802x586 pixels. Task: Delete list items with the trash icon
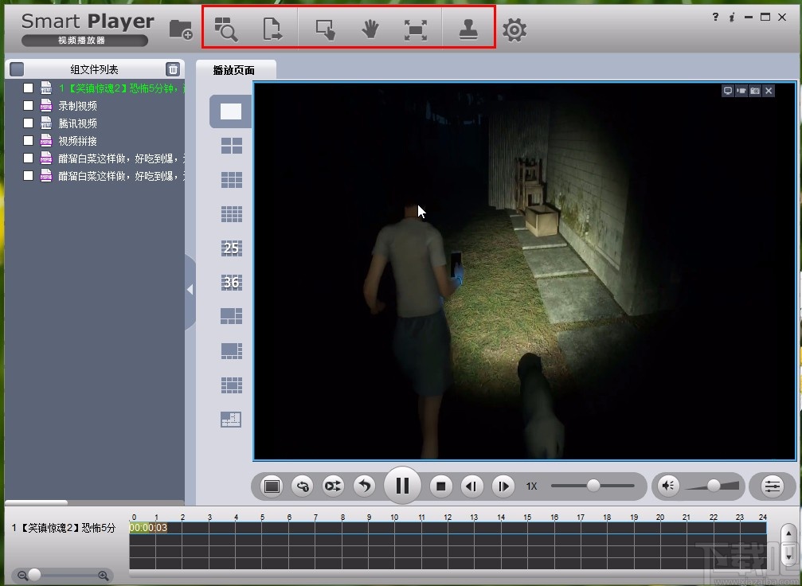click(173, 69)
